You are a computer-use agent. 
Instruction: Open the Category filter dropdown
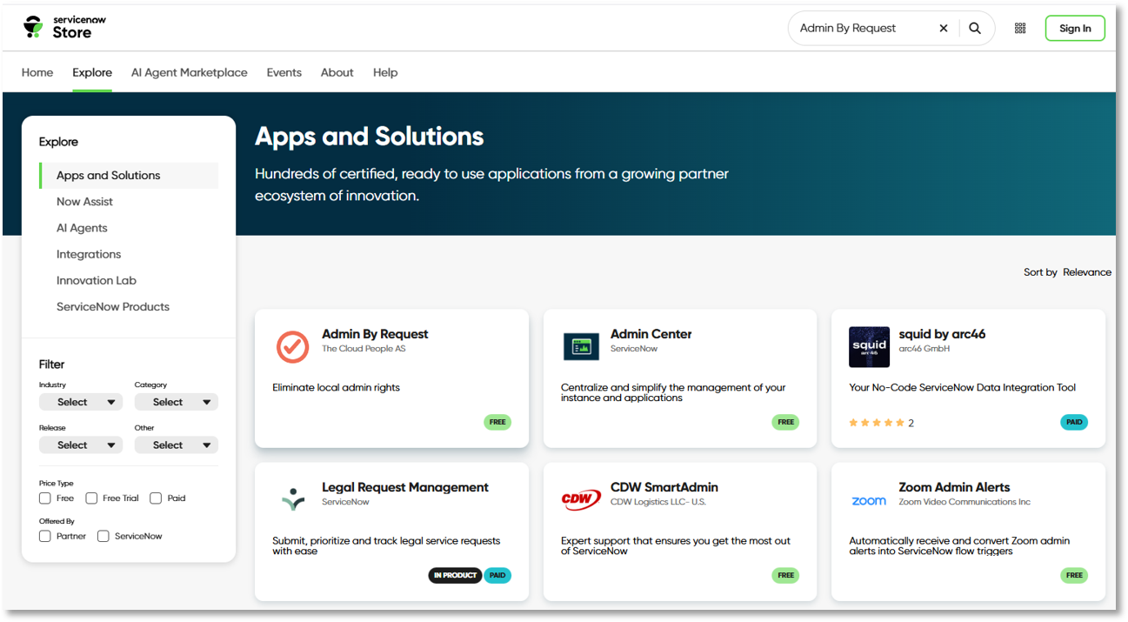pyautogui.click(x=177, y=402)
